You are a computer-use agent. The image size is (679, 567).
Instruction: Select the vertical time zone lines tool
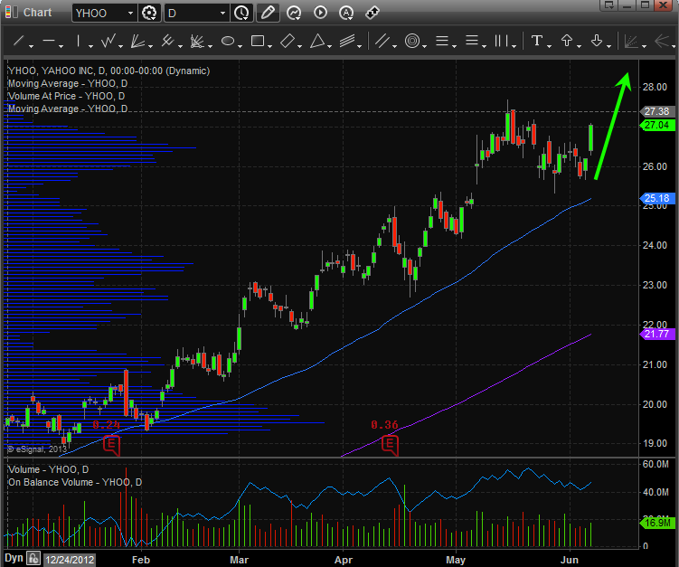coord(502,42)
